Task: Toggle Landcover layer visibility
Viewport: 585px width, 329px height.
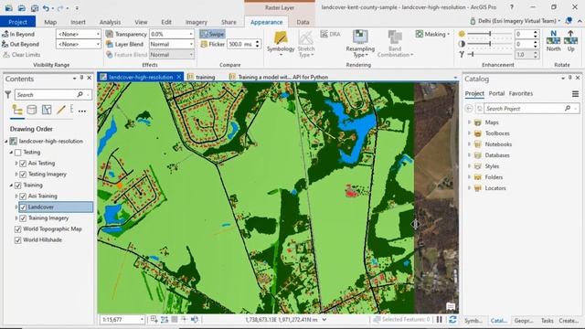Action: 23,207
